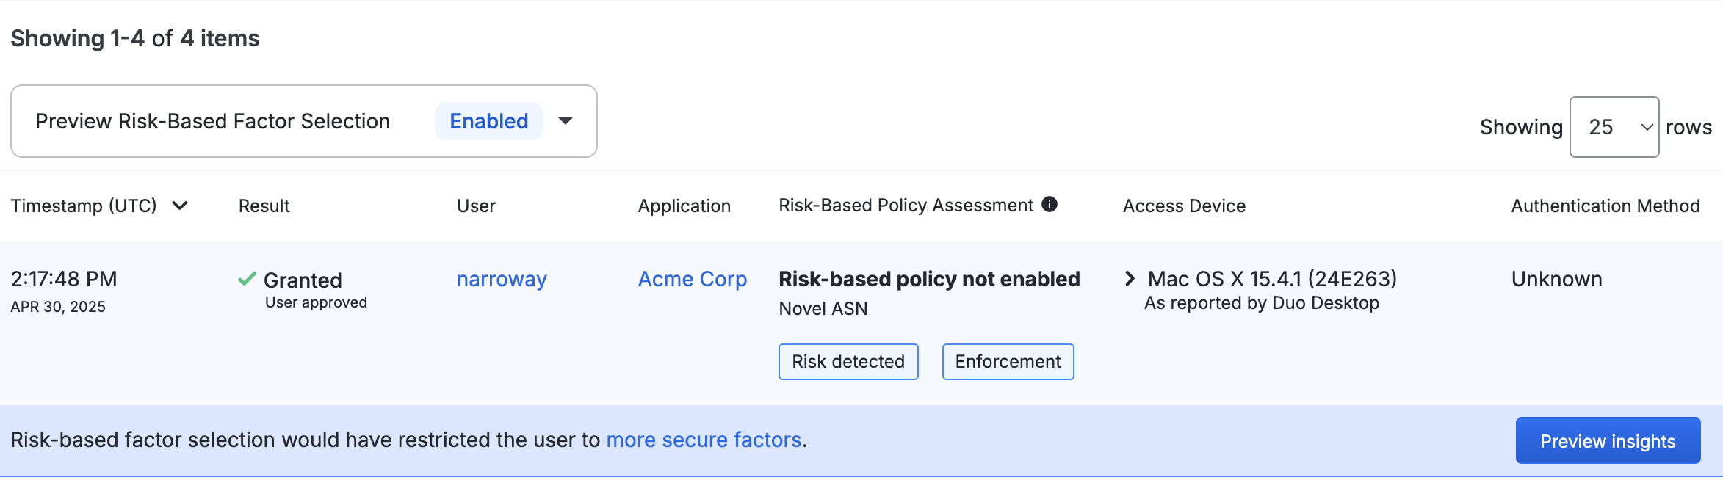Image resolution: width=1723 pixels, height=480 pixels.
Task: Click the Novel ASN risk detail text
Action: pyautogui.click(x=824, y=308)
